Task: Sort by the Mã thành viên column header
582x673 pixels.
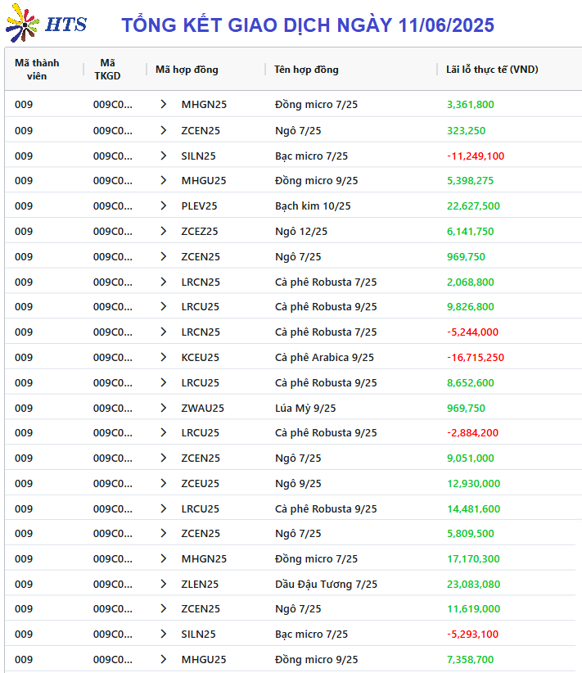Action: point(37,69)
